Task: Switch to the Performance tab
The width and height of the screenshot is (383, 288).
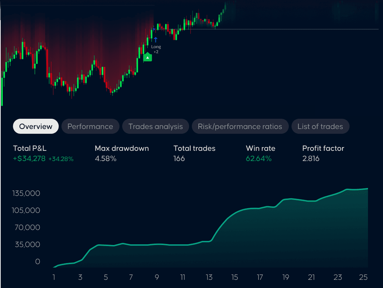Action: [90, 126]
